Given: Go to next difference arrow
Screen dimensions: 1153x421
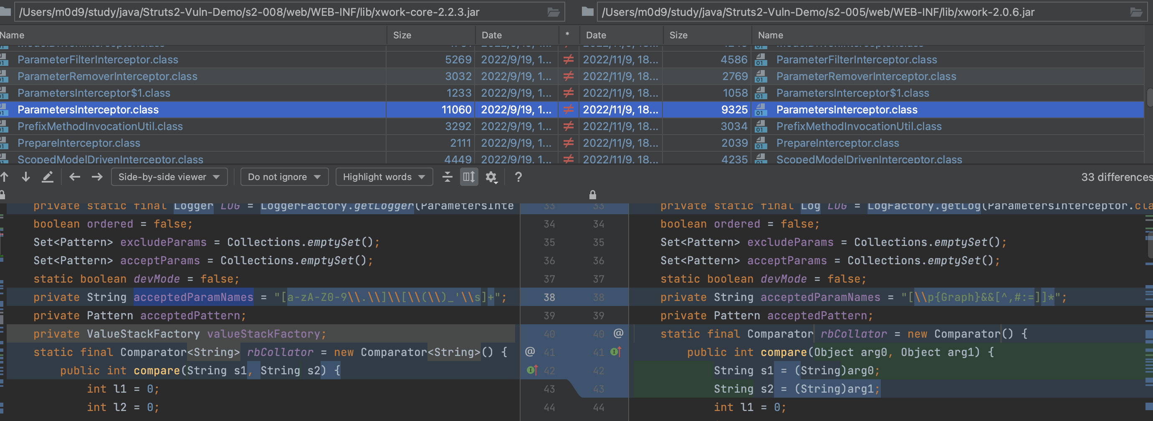Looking at the screenshot, I should pos(25,177).
